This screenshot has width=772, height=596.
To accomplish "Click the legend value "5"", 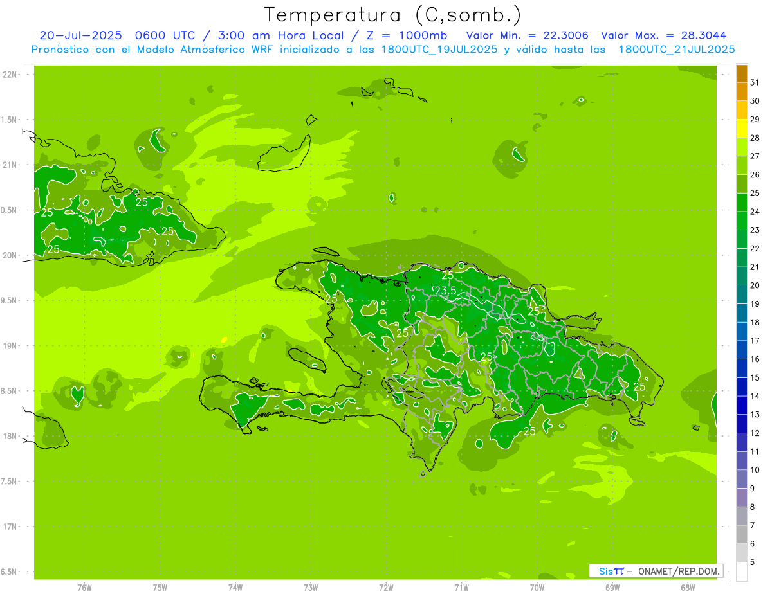I will click(x=753, y=563).
